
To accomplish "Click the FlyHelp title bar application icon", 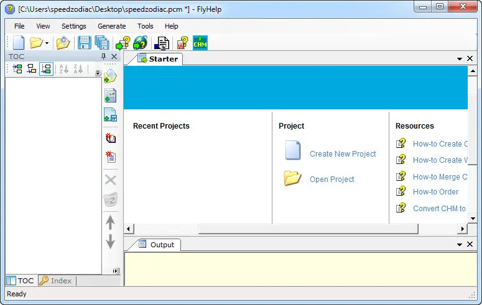I will coord(10,9).
